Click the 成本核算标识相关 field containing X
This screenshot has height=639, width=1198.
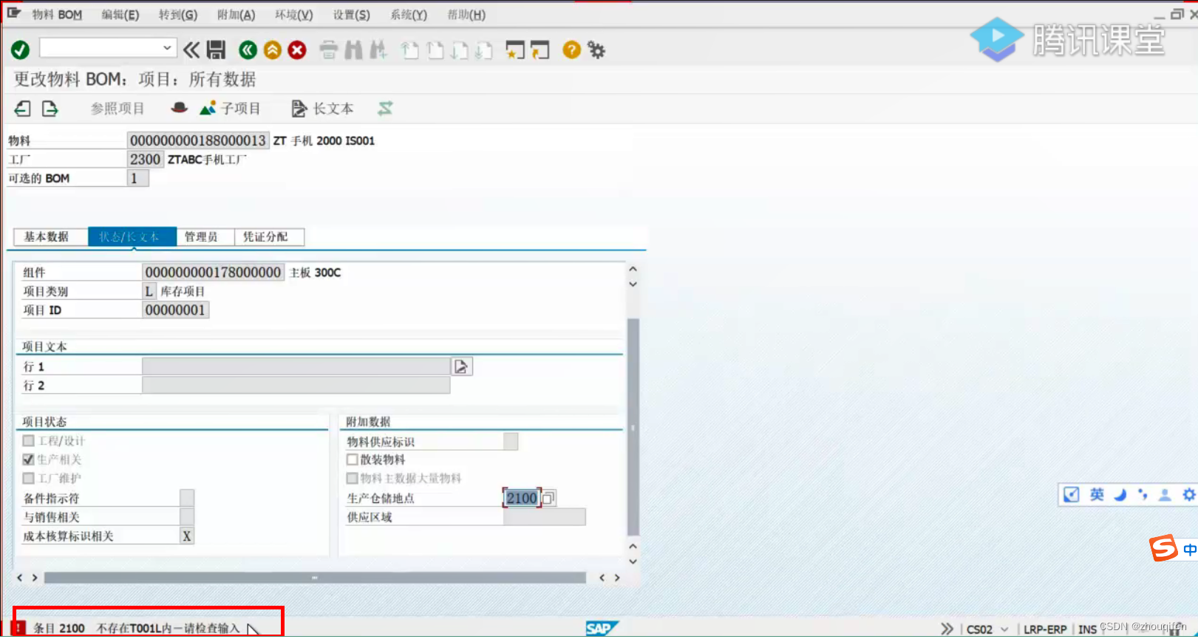click(x=187, y=536)
